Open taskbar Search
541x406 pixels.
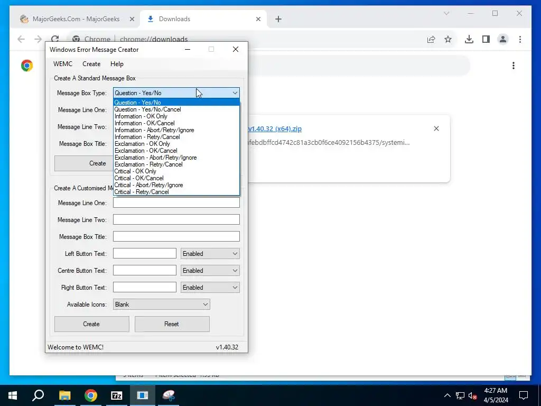pos(38,395)
